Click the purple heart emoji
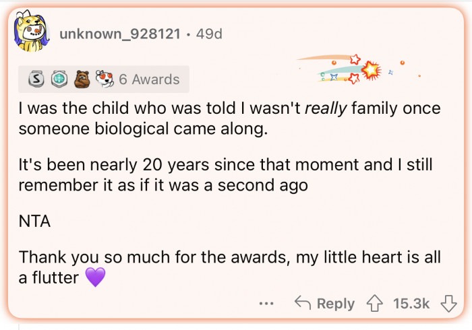472x330 pixels. (96, 277)
